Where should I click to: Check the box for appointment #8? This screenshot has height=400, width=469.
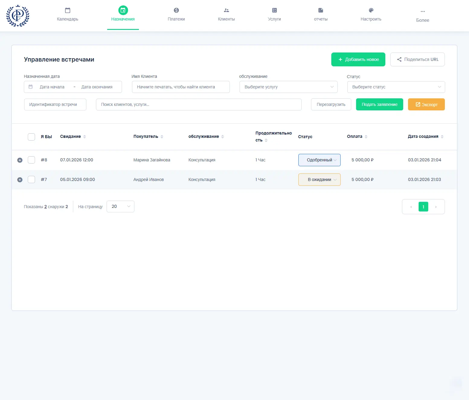(x=31, y=160)
